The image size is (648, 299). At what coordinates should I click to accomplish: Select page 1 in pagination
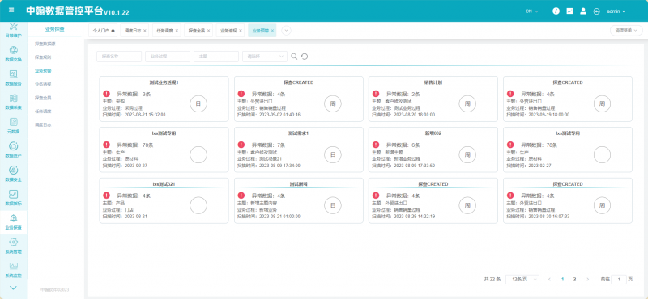[x=562, y=280]
